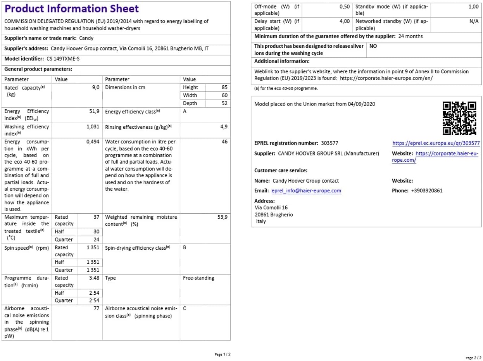This screenshot has width=483, height=361.
Task: Click the haier-europe.com/en/ weblink in Additional information
Action: point(386,78)
